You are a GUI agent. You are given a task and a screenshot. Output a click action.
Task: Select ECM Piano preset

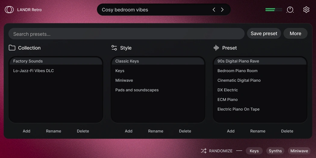point(260,100)
